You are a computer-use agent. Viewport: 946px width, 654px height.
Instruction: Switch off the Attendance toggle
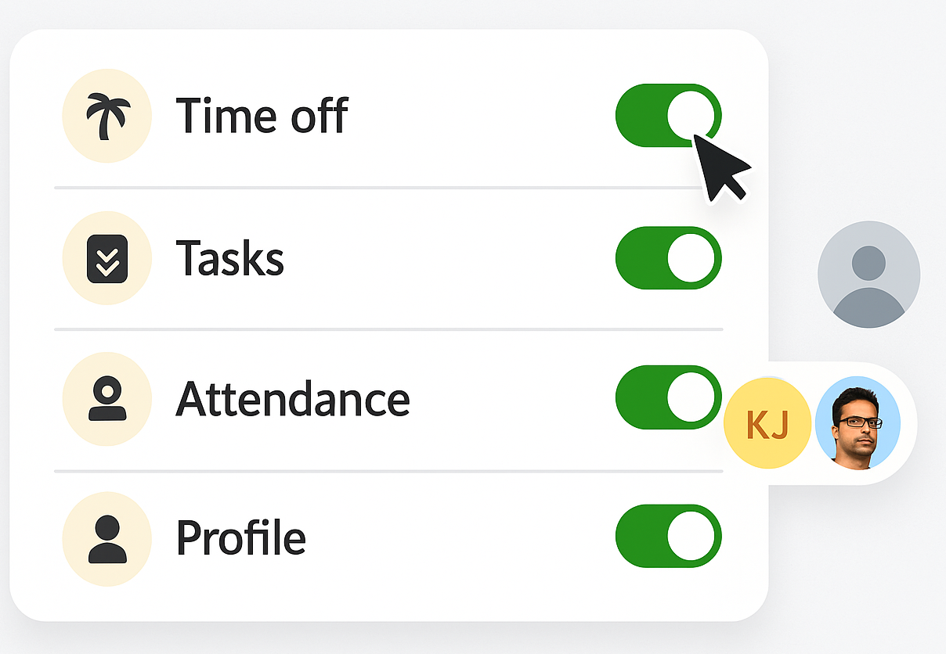668,397
